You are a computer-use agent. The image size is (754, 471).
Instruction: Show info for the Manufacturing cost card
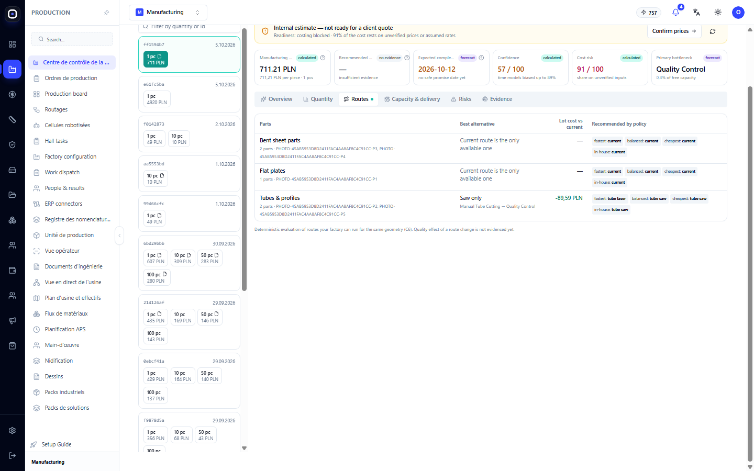[323, 58]
